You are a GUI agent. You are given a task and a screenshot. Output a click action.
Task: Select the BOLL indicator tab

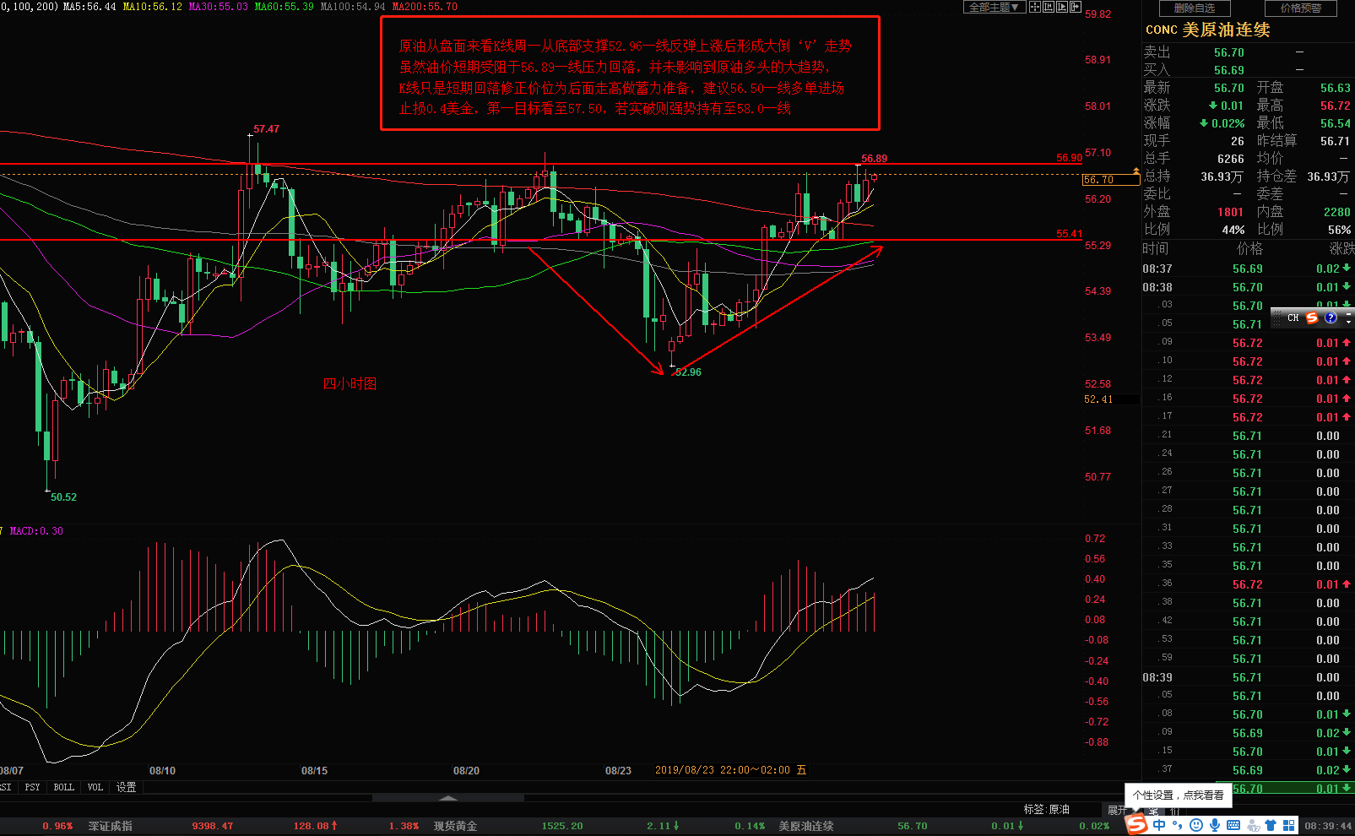pos(64,787)
